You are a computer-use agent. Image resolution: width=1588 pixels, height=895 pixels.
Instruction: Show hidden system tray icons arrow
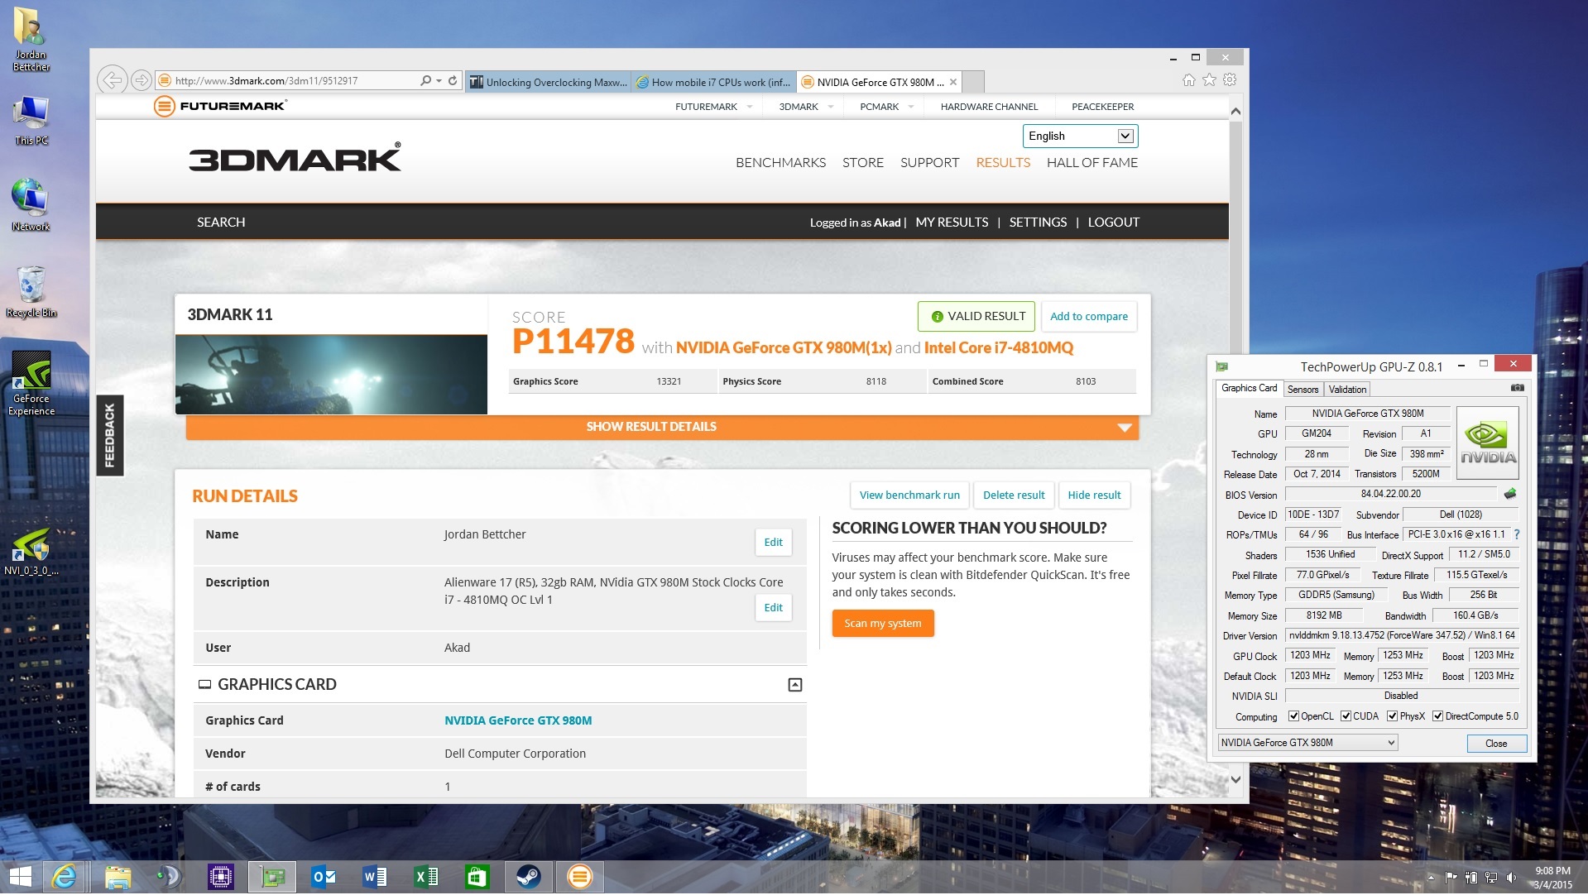point(1431,878)
